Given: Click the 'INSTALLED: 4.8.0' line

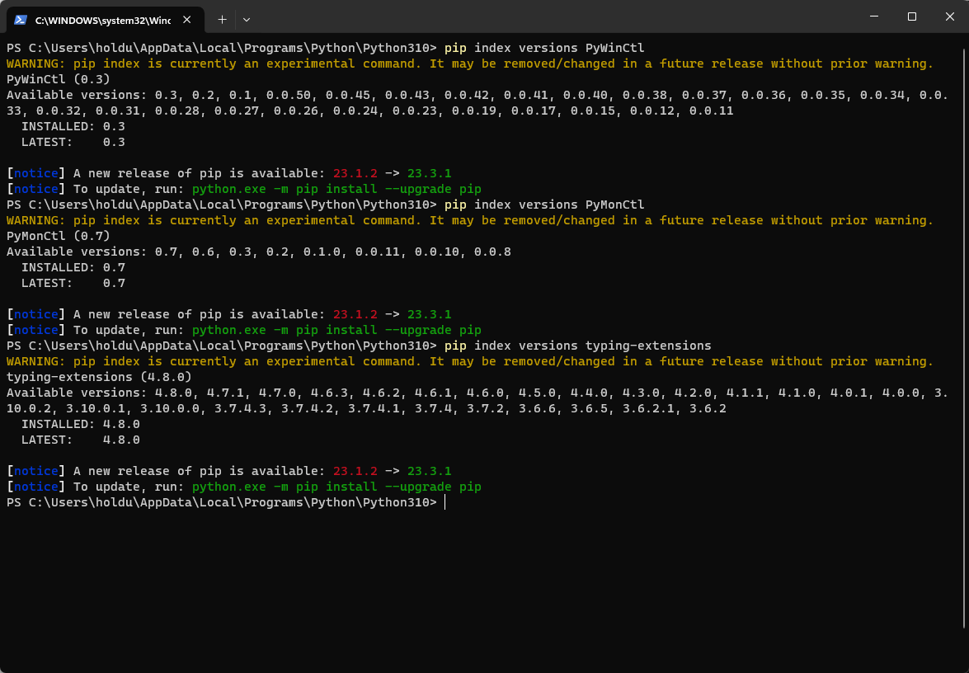Looking at the screenshot, I should (x=80, y=424).
